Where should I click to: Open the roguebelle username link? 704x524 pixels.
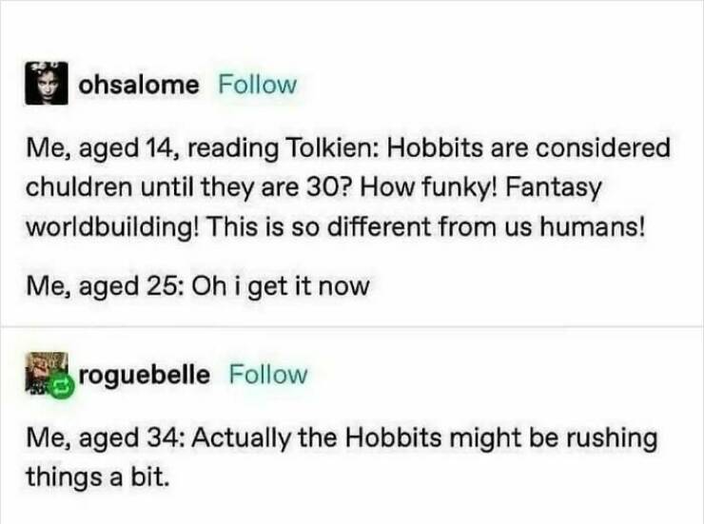[x=147, y=375]
